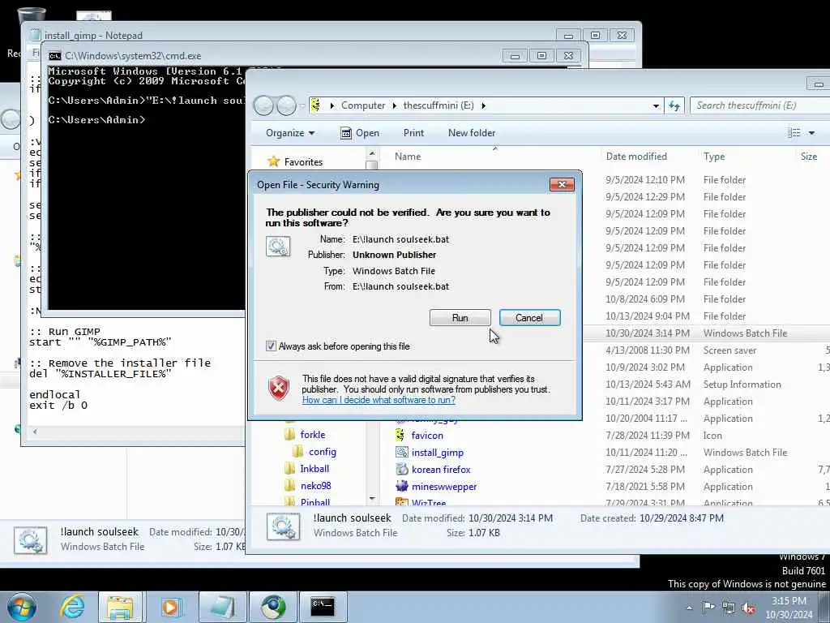Close the Open File Security Warning dialog
Image resolution: width=830 pixels, height=623 pixels.
point(562,184)
